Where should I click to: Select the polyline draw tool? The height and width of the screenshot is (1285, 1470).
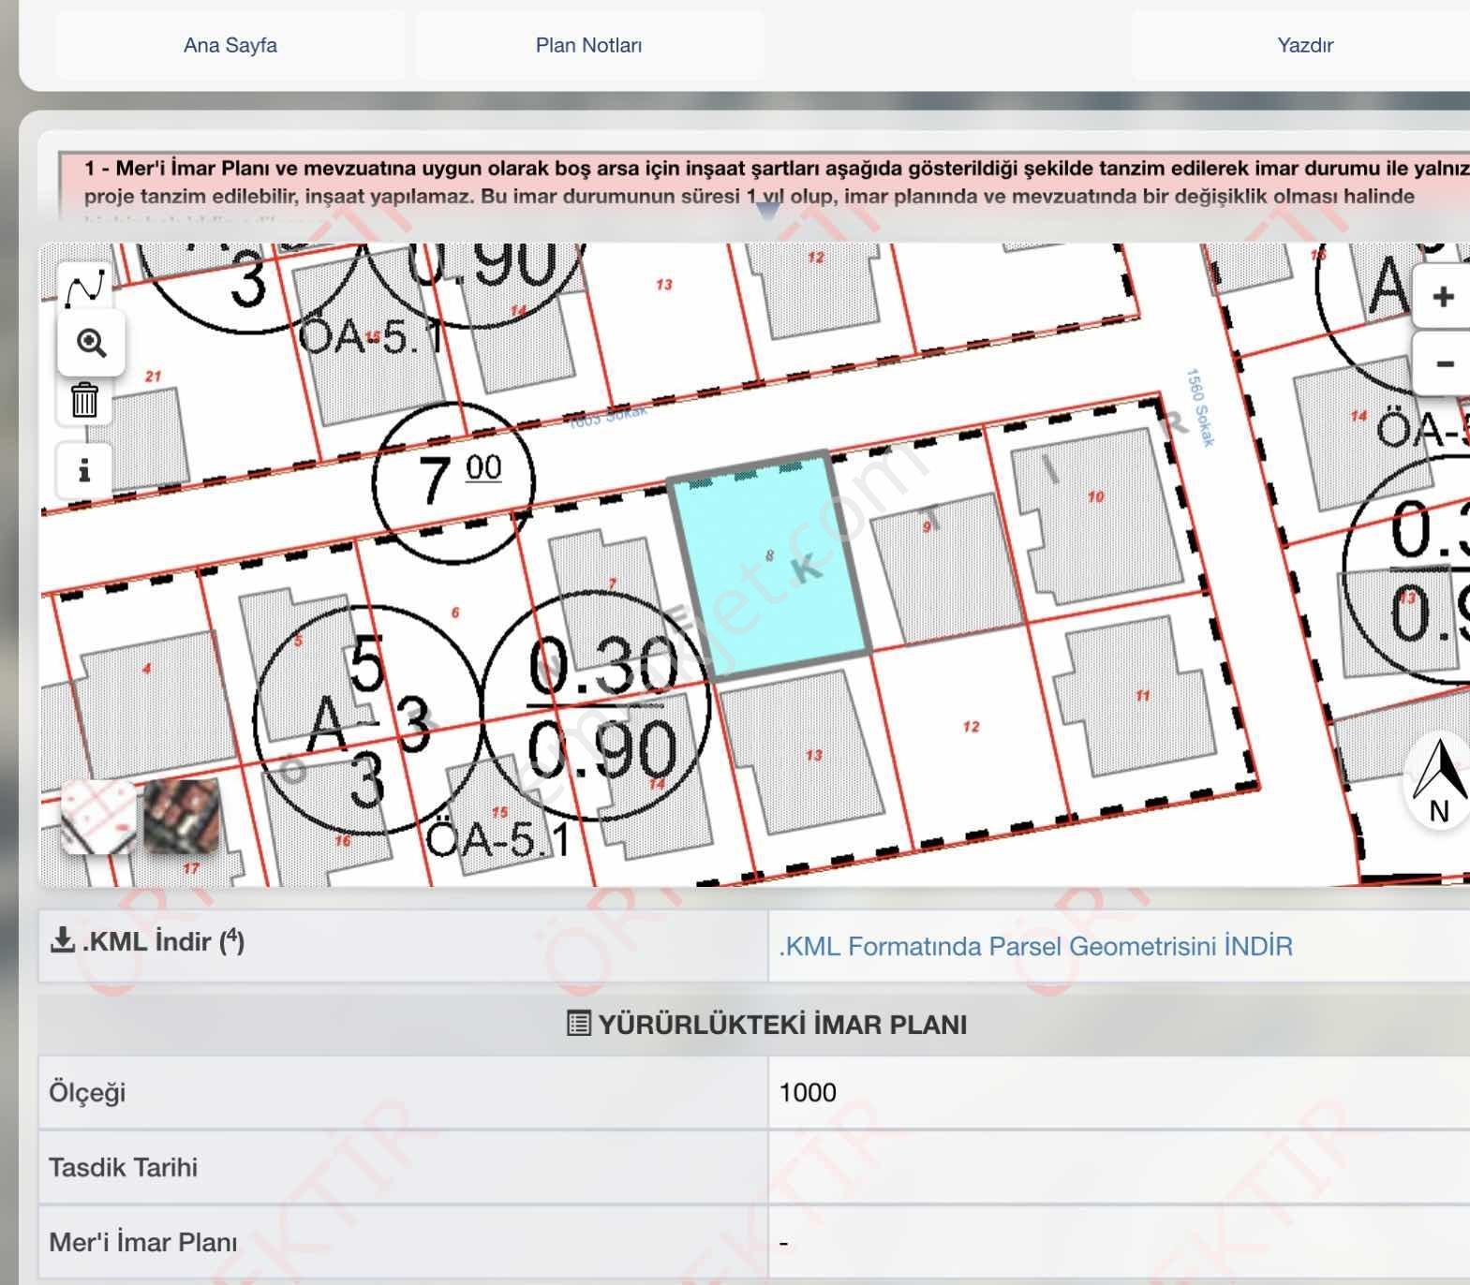85,288
